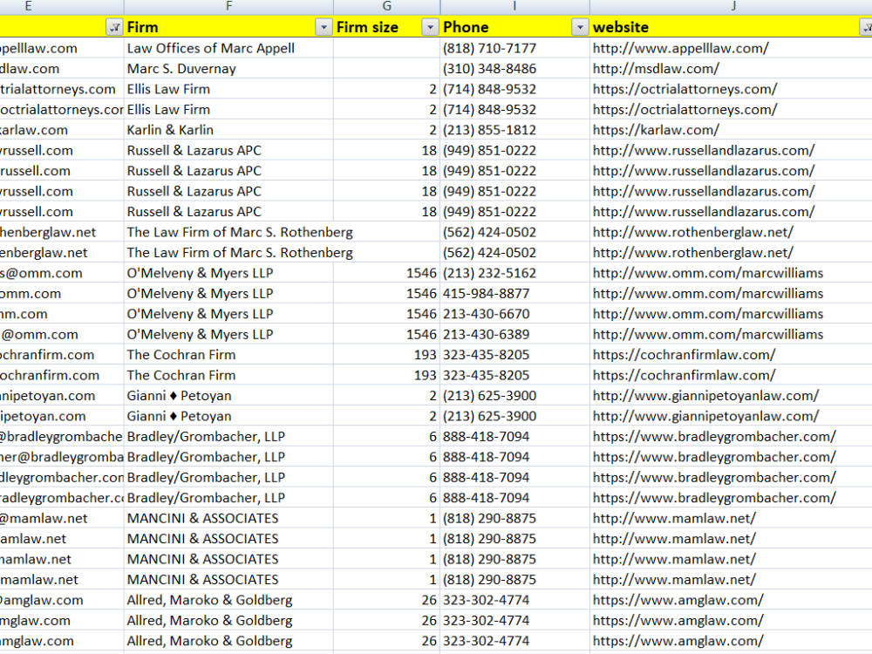Open the Firm column filter dropdown

click(x=324, y=27)
